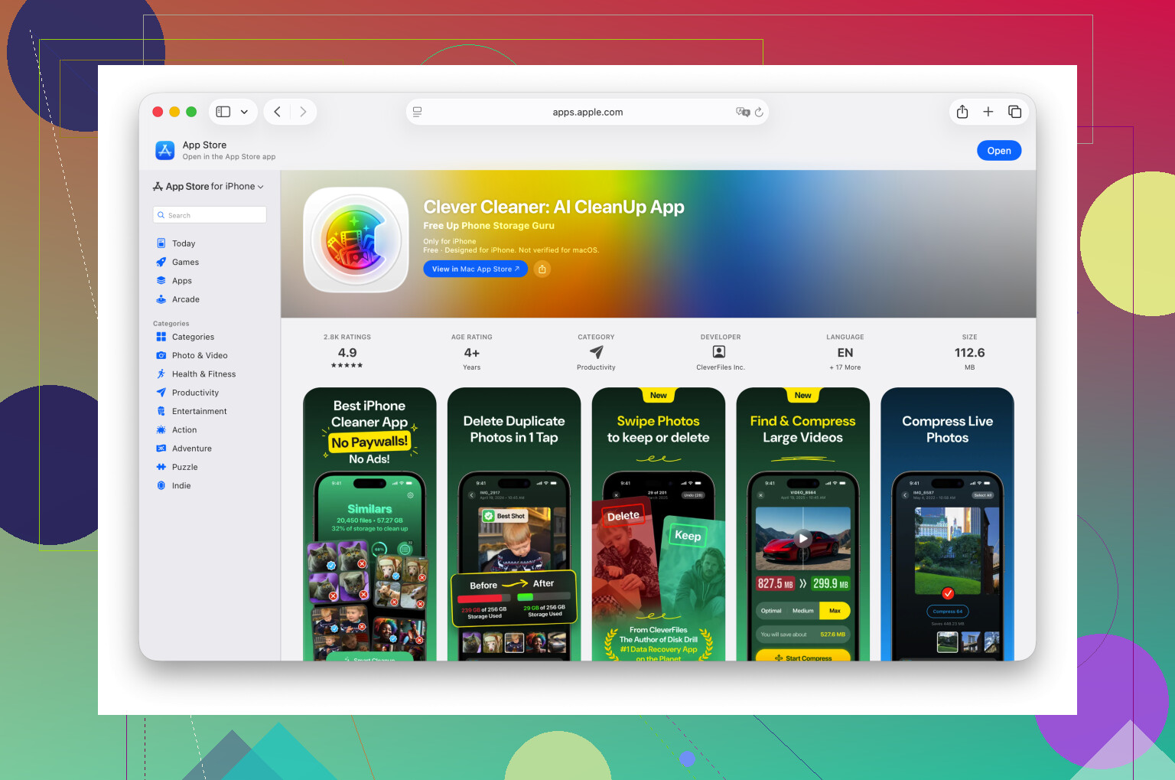Toggle the Safari sidebar
Screen dimensions: 1175x780
[x=223, y=112]
